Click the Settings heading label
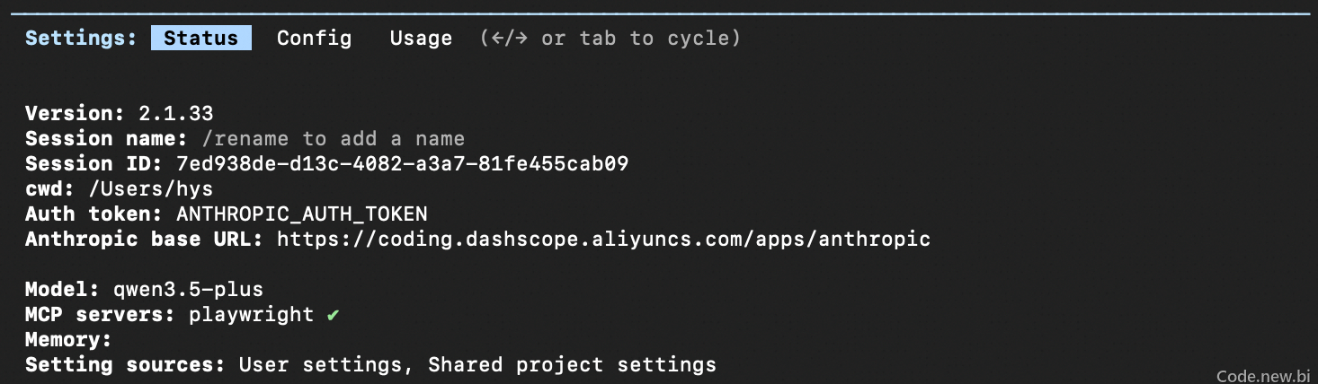The height and width of the screenshot is (384, 1318). (x=81, y=38)
